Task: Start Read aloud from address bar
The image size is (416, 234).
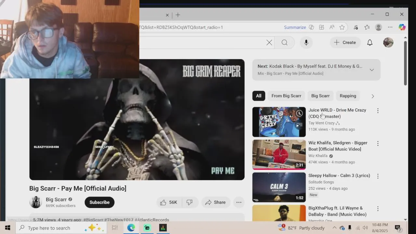Action: (332, 27)
